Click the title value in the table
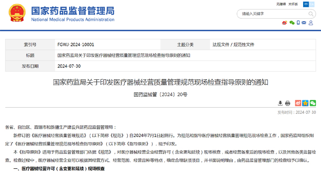Screen dimensions: 321x172 tap(124, 55)
